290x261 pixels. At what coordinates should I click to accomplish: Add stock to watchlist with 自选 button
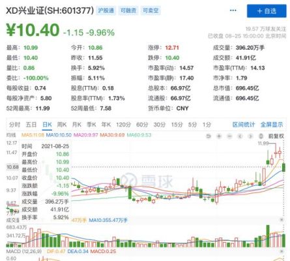tap(267, 11)
